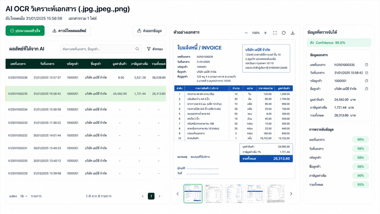This screenshot has width=380, height=214.
Task: Select the first highlighted document thumbnail
Action: (193, 194)
